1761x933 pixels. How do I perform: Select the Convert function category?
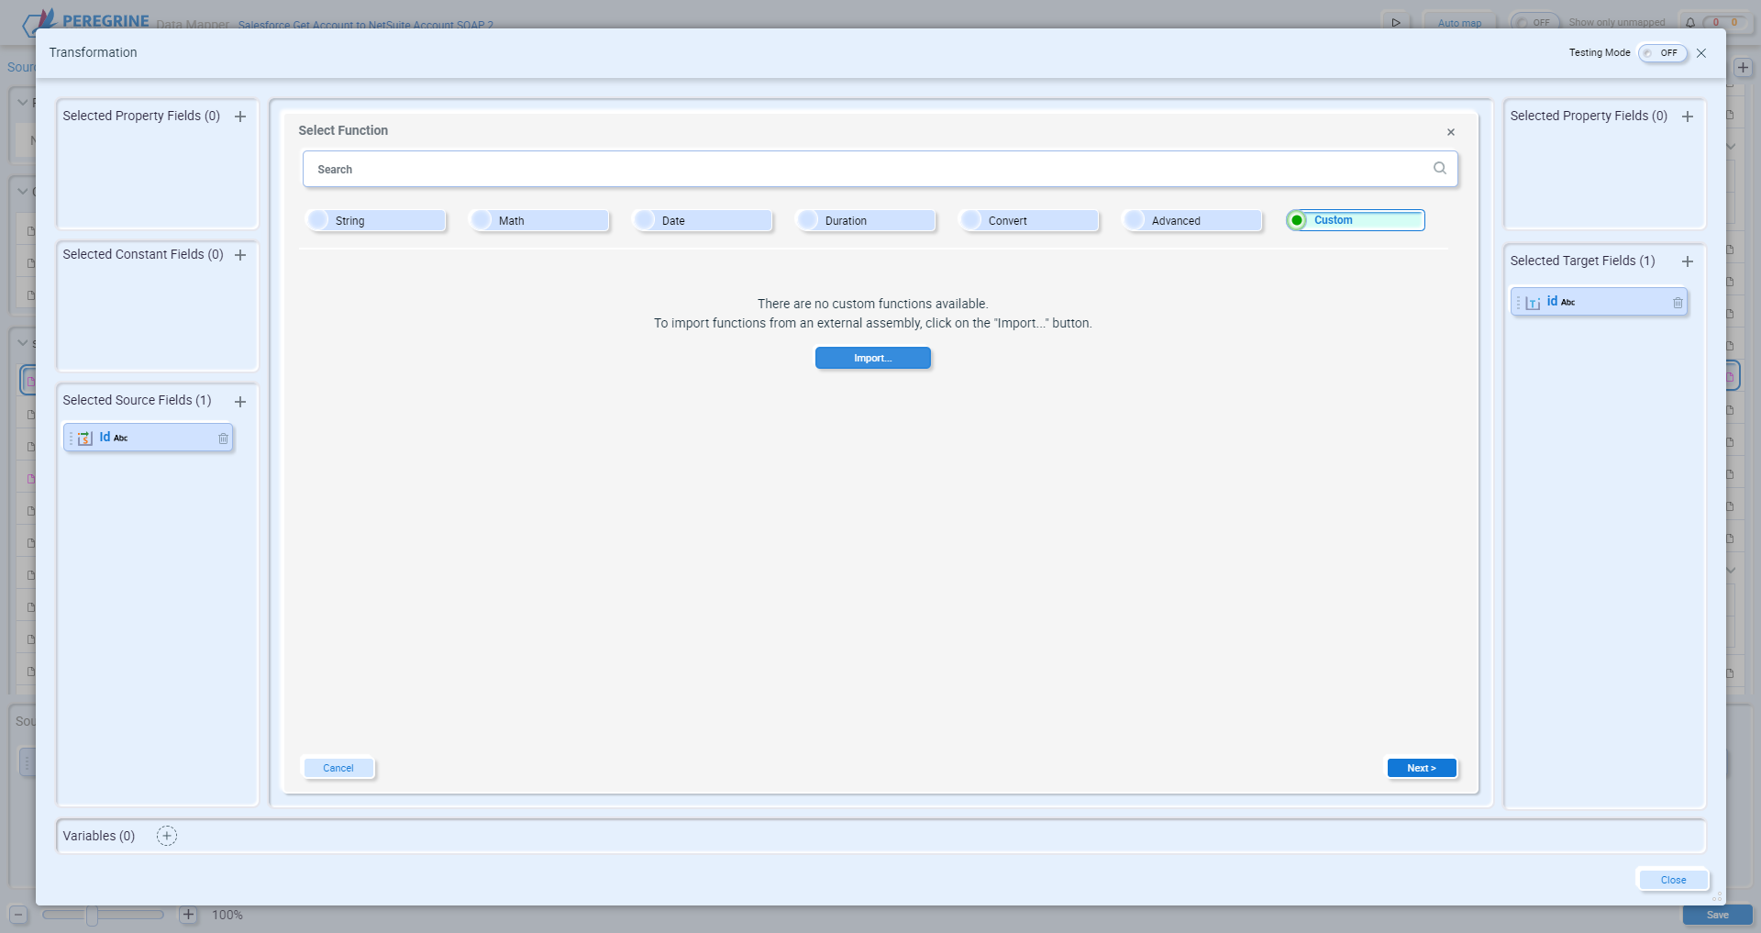pos(1029,221)
